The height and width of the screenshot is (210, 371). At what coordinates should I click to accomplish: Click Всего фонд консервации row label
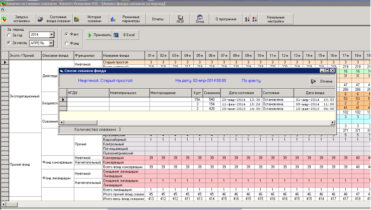pyautogui.click(x=123, y=167)
